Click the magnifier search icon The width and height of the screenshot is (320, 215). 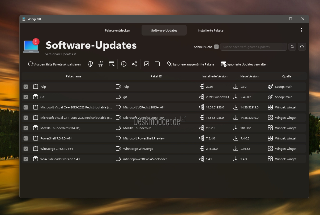(292, 47)
